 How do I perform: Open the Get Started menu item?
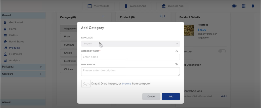click(16, 22)
